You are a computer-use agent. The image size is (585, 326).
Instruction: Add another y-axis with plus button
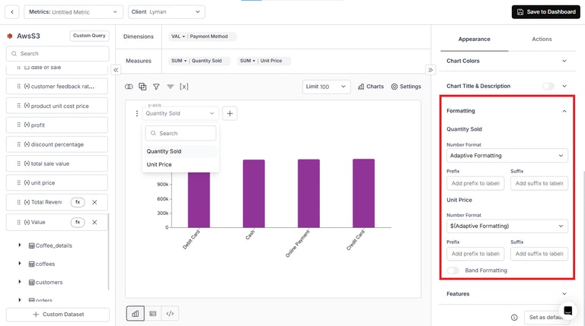pyautogui.click(x=230, y=113)
